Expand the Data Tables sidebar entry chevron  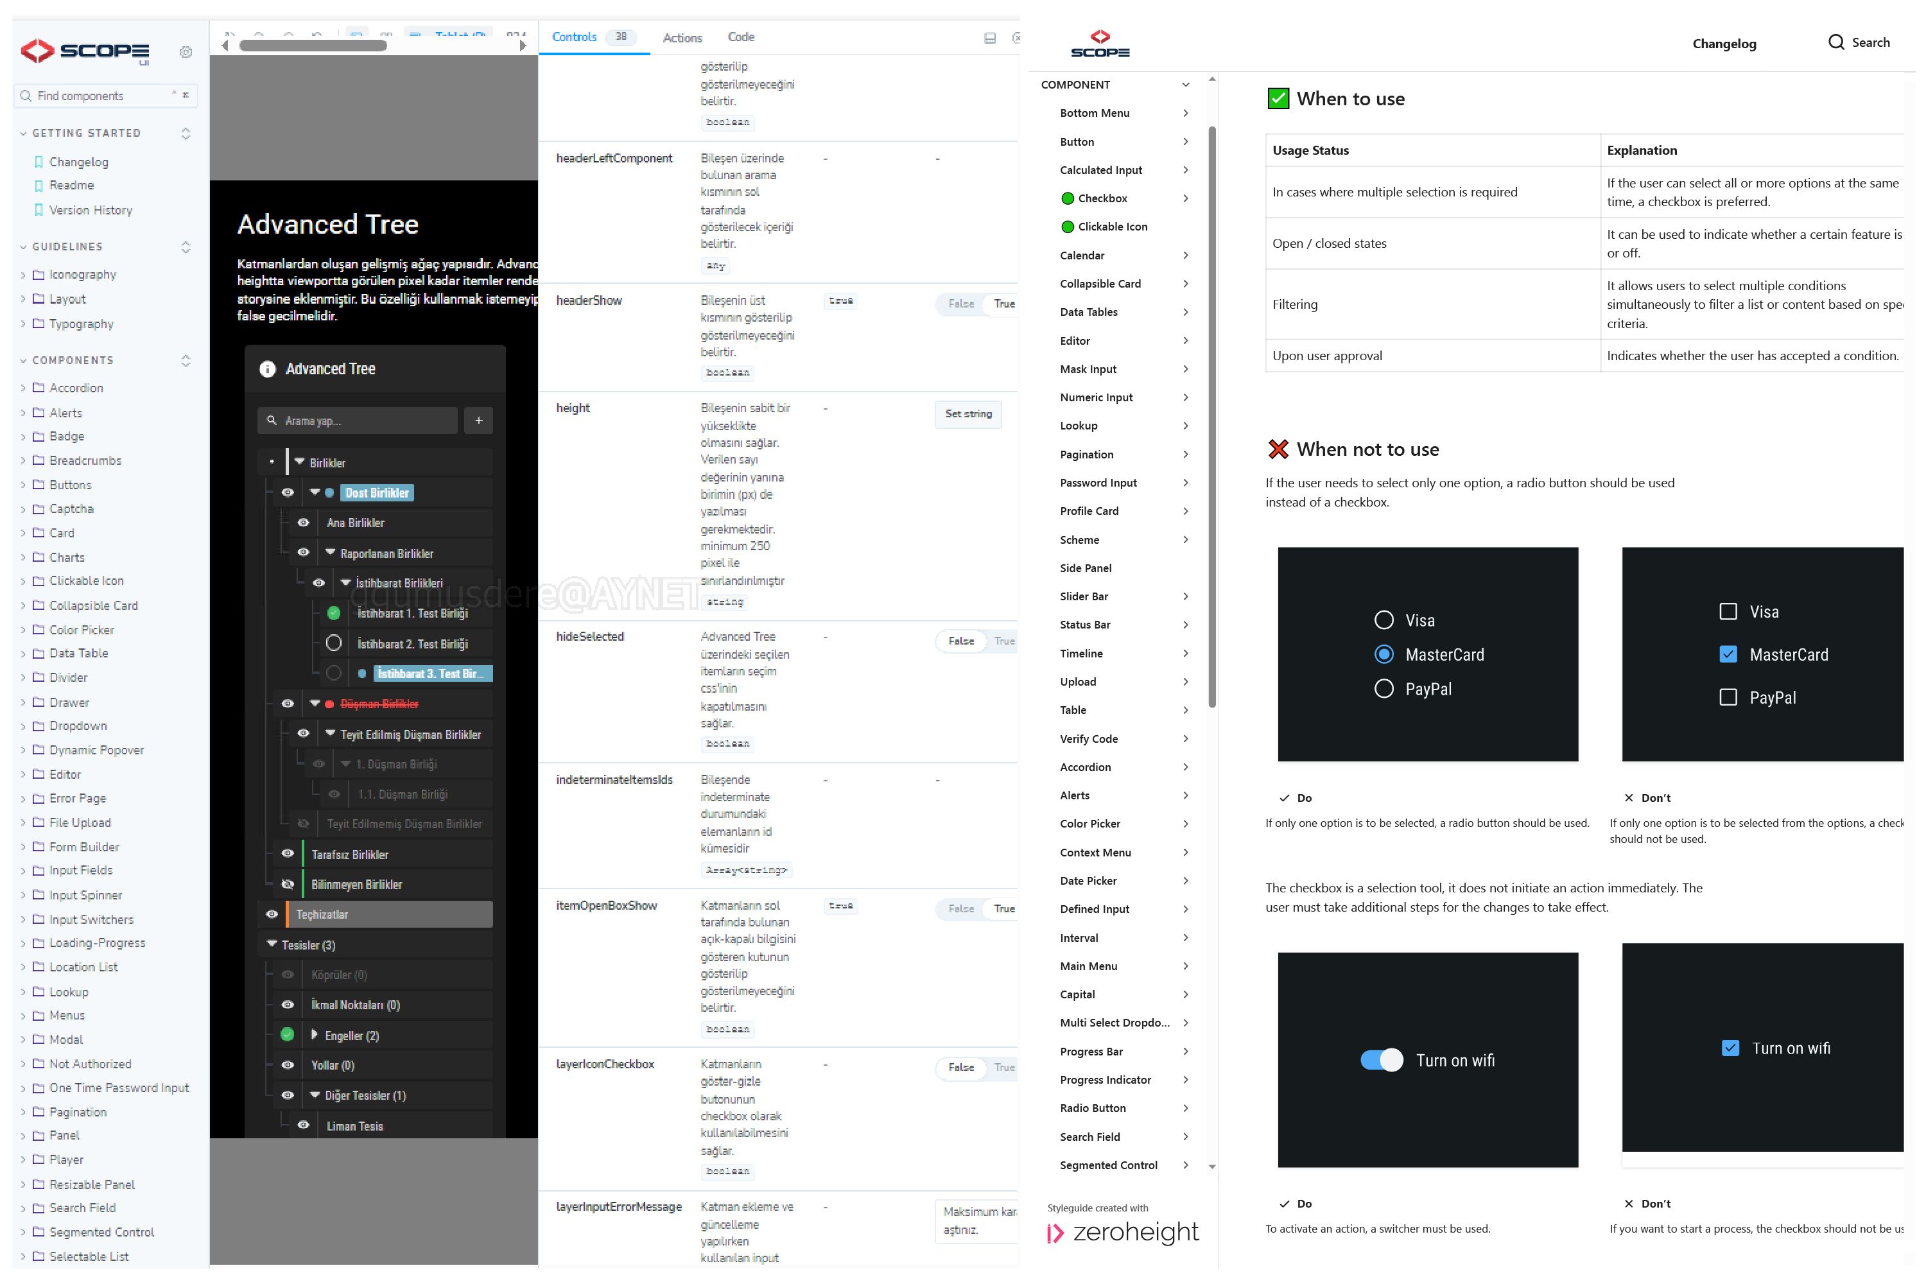coord(1186,312)
